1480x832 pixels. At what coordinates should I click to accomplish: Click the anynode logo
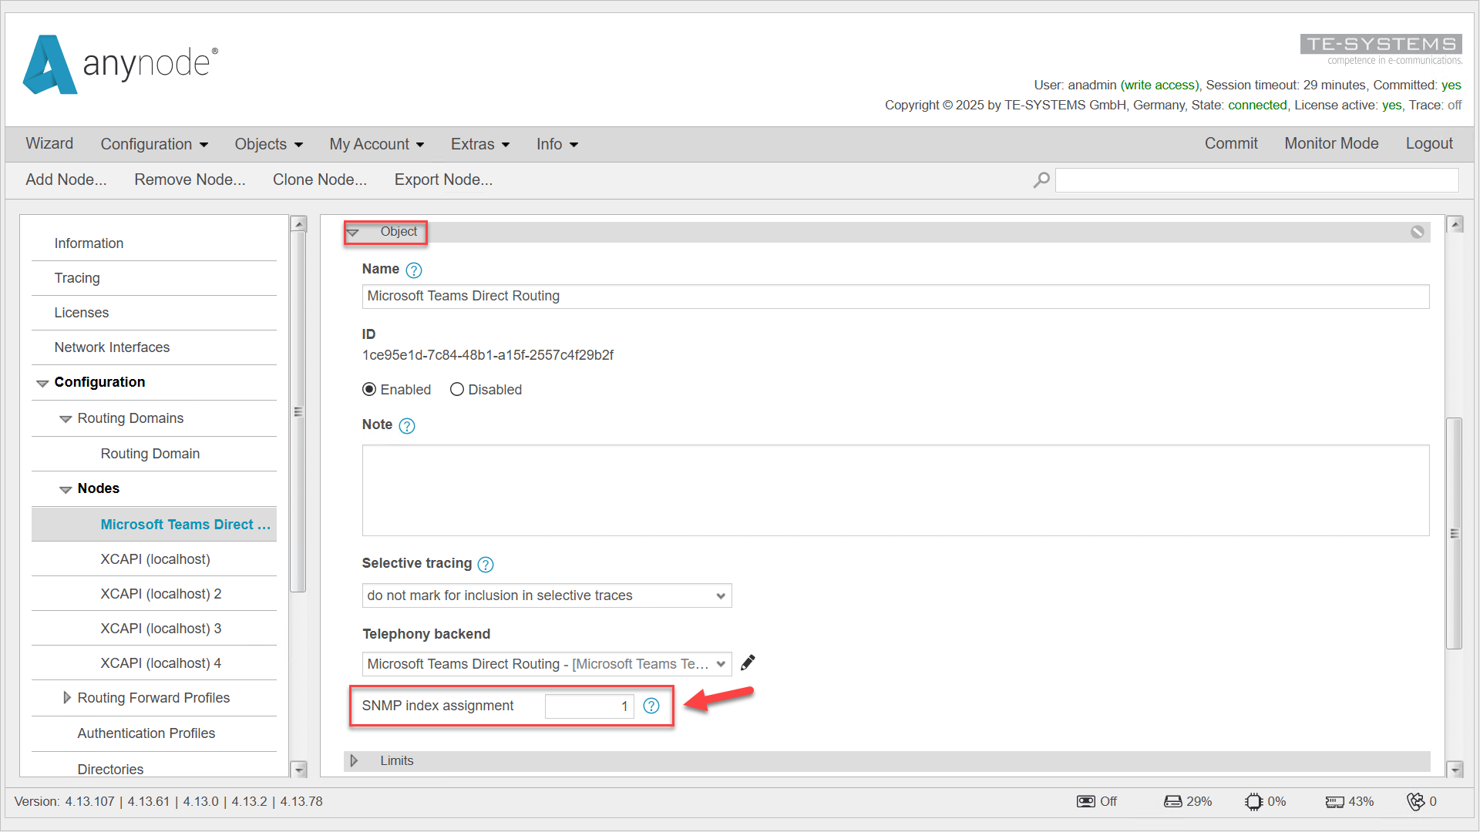pos(119,65)
